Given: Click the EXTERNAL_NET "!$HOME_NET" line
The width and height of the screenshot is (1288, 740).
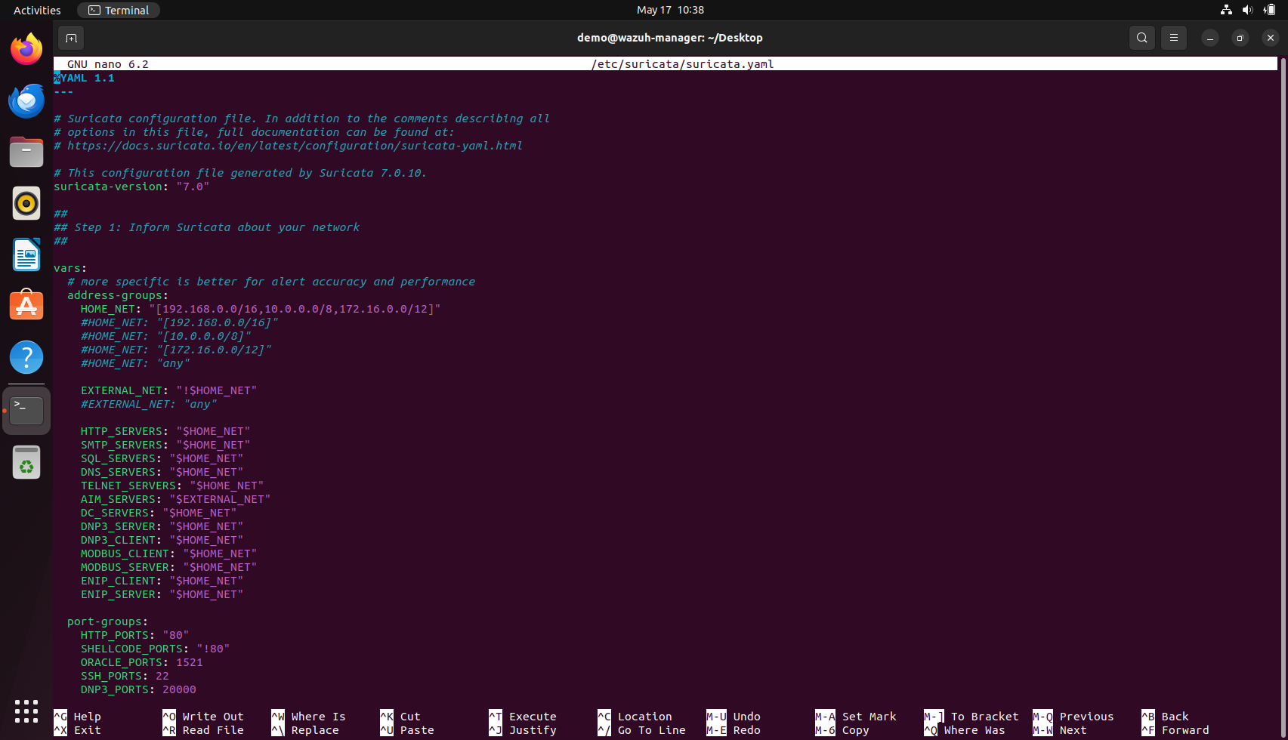Looking at the screenshot, I should click(x=169, y=390).
